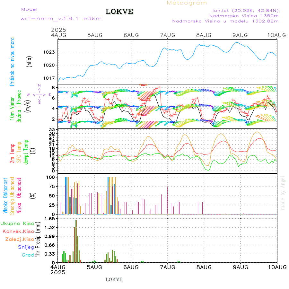
Task: Select the Nadmorska Visina 1350m label
Action: (244, 15)
